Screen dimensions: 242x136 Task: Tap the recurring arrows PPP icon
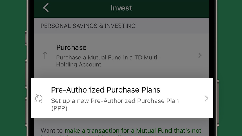[39, 98]
